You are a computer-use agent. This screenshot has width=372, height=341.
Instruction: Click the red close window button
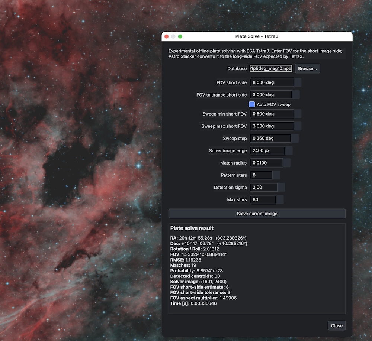pyautogui.click(x=167, y=36)
